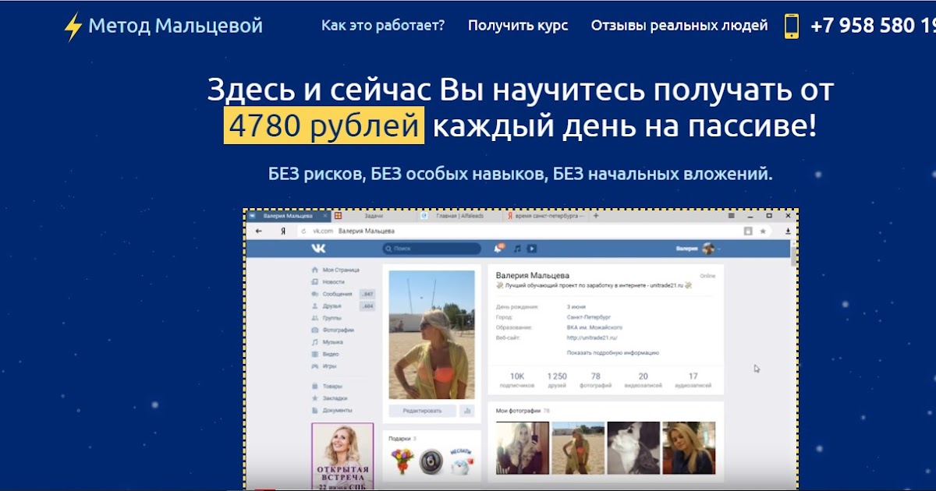
Task: Click the flowers bouquet gift icon
Action: (x=402, y=461)
